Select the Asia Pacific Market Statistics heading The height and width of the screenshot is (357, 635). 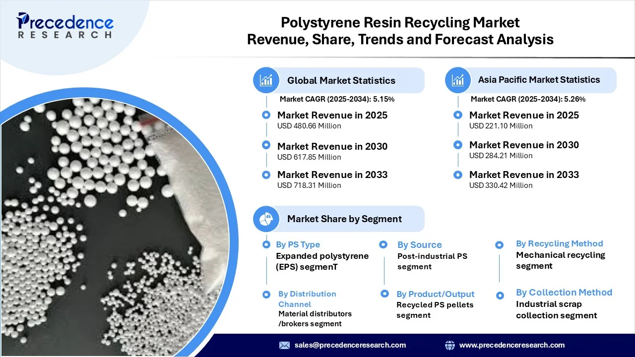(x=539, y=80)
